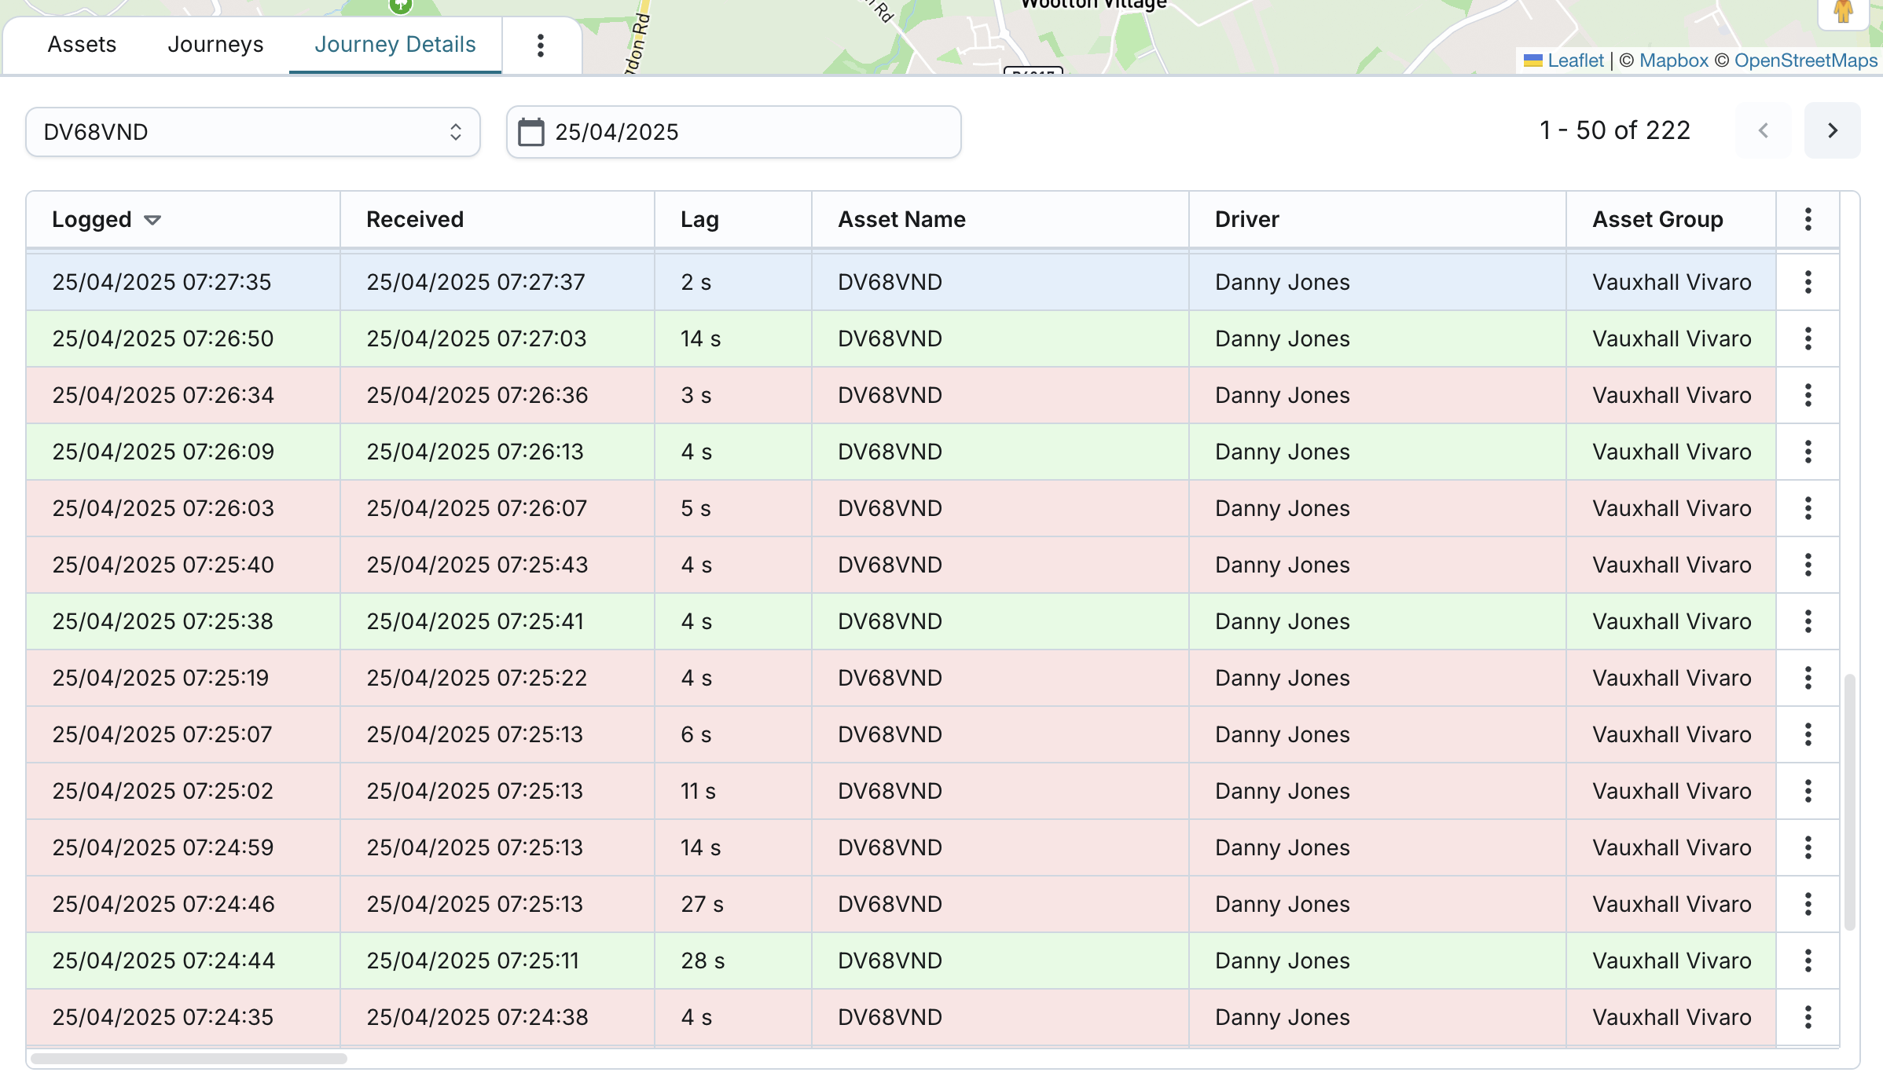Viewport: 1883px width, 1087px height.
Task: Open the OpenStreetMaps attribution link
Action: pyautogui.click(x=1805, y=60)
